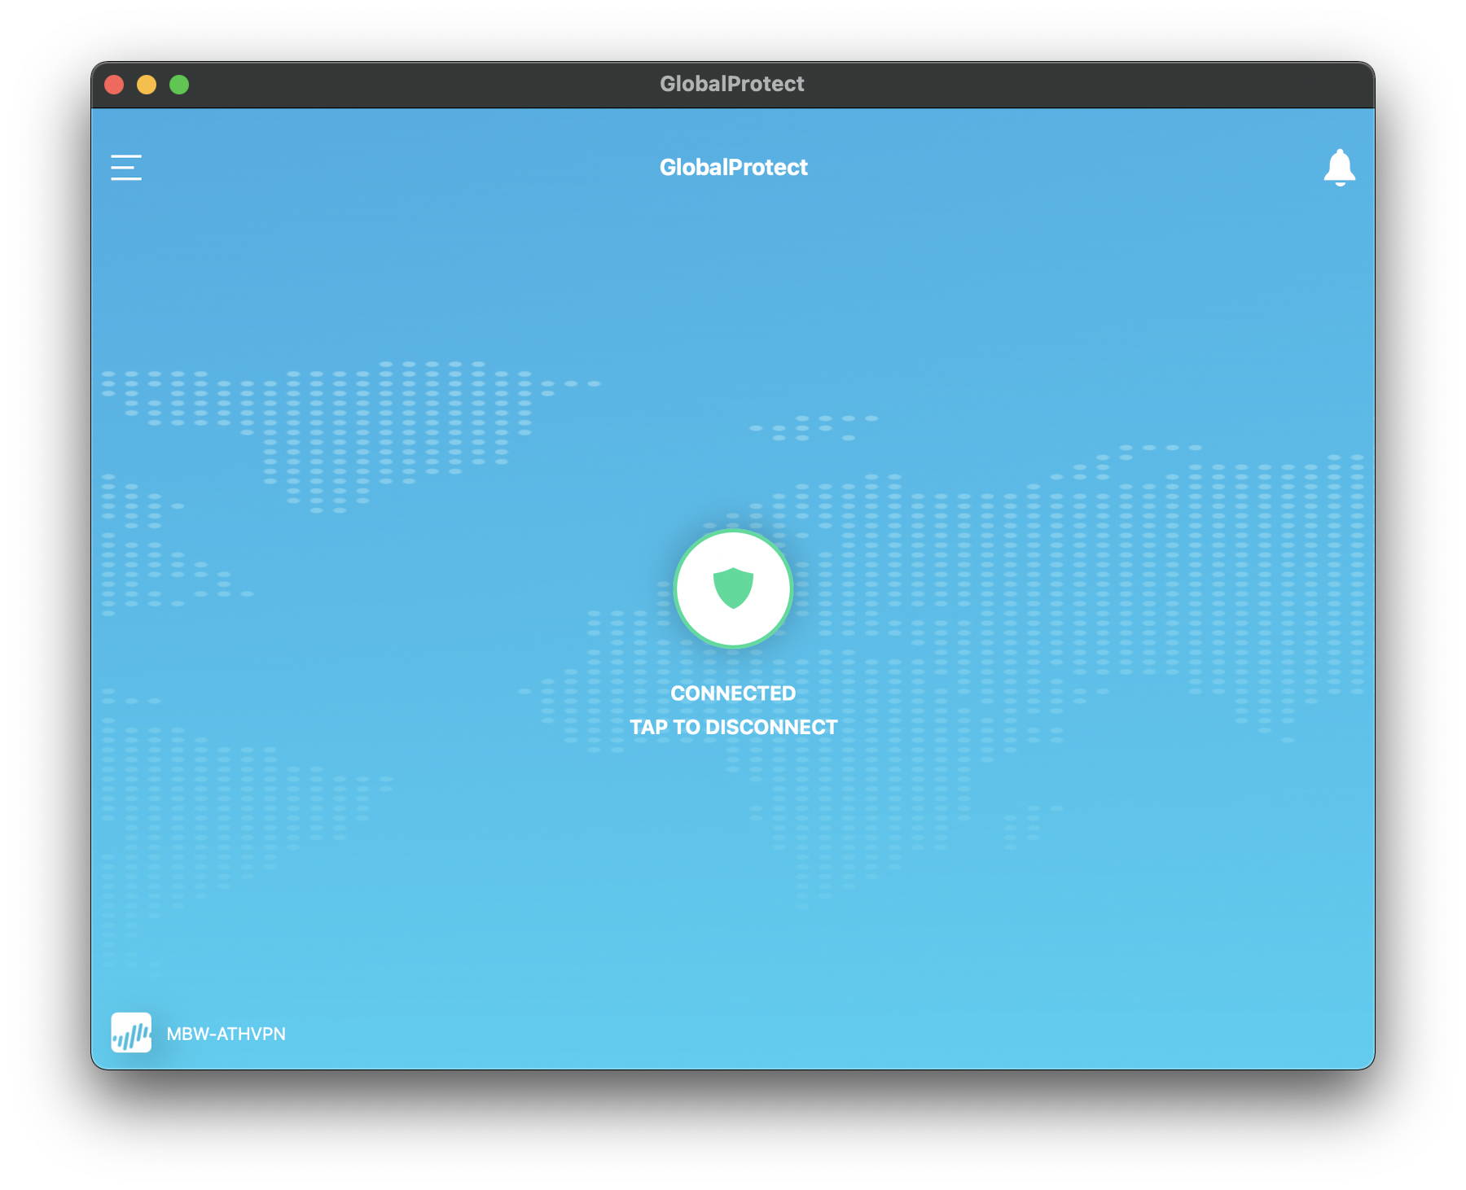Click the GlobalProtect header title
Screen dimensions: 1466x1190
[x=733, y=168]
